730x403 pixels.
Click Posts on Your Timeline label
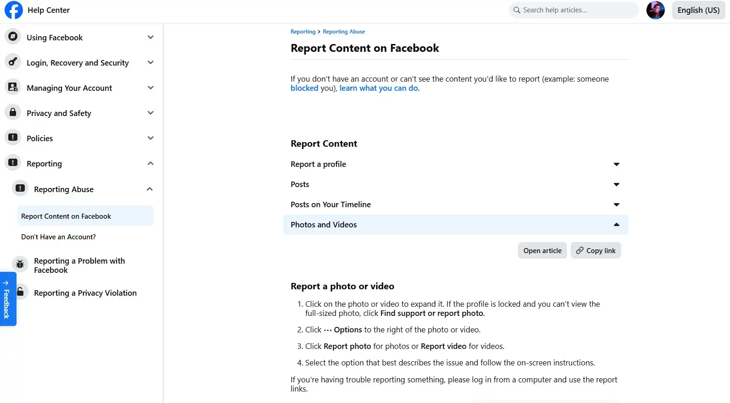331,204
